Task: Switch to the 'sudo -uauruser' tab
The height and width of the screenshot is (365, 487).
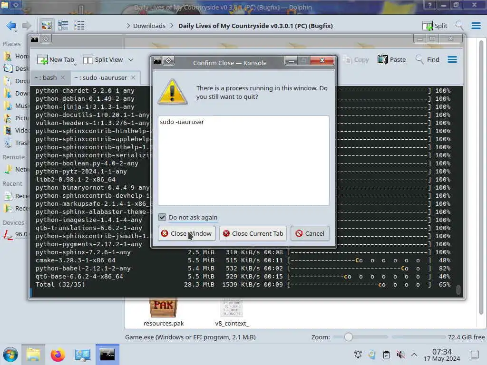Action: (x=101, y=77)
